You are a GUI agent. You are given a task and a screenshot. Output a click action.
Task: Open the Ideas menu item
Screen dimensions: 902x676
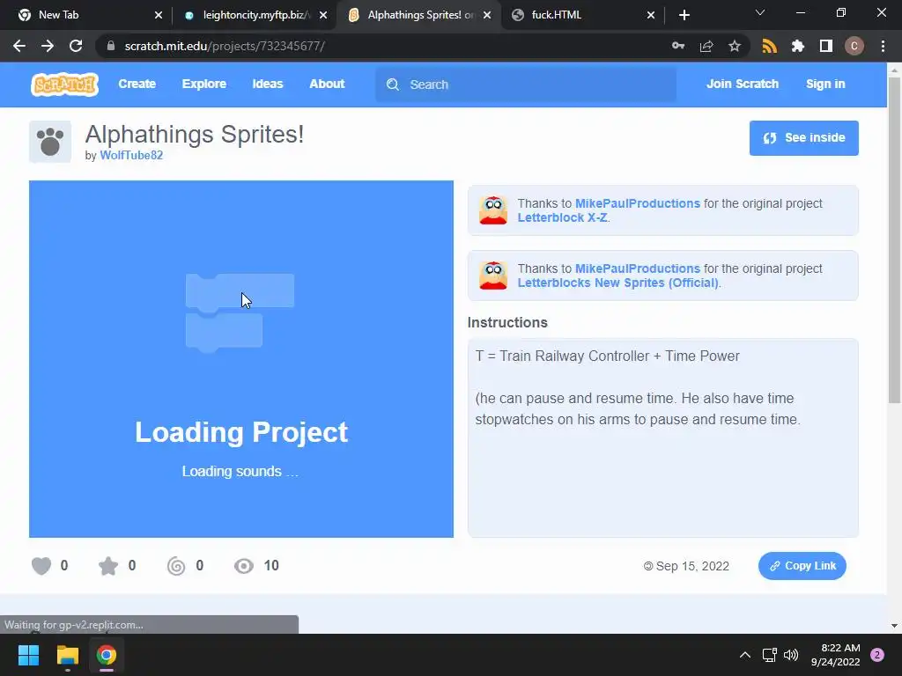[x=268, y=84]
